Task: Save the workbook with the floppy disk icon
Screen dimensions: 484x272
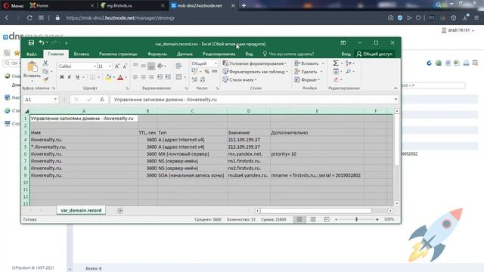Action: (x=31, y=43)
